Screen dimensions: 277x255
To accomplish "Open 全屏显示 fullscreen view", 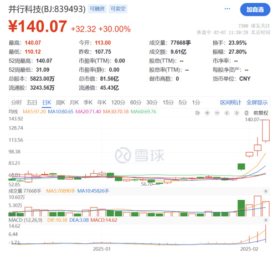I will 257,102.
